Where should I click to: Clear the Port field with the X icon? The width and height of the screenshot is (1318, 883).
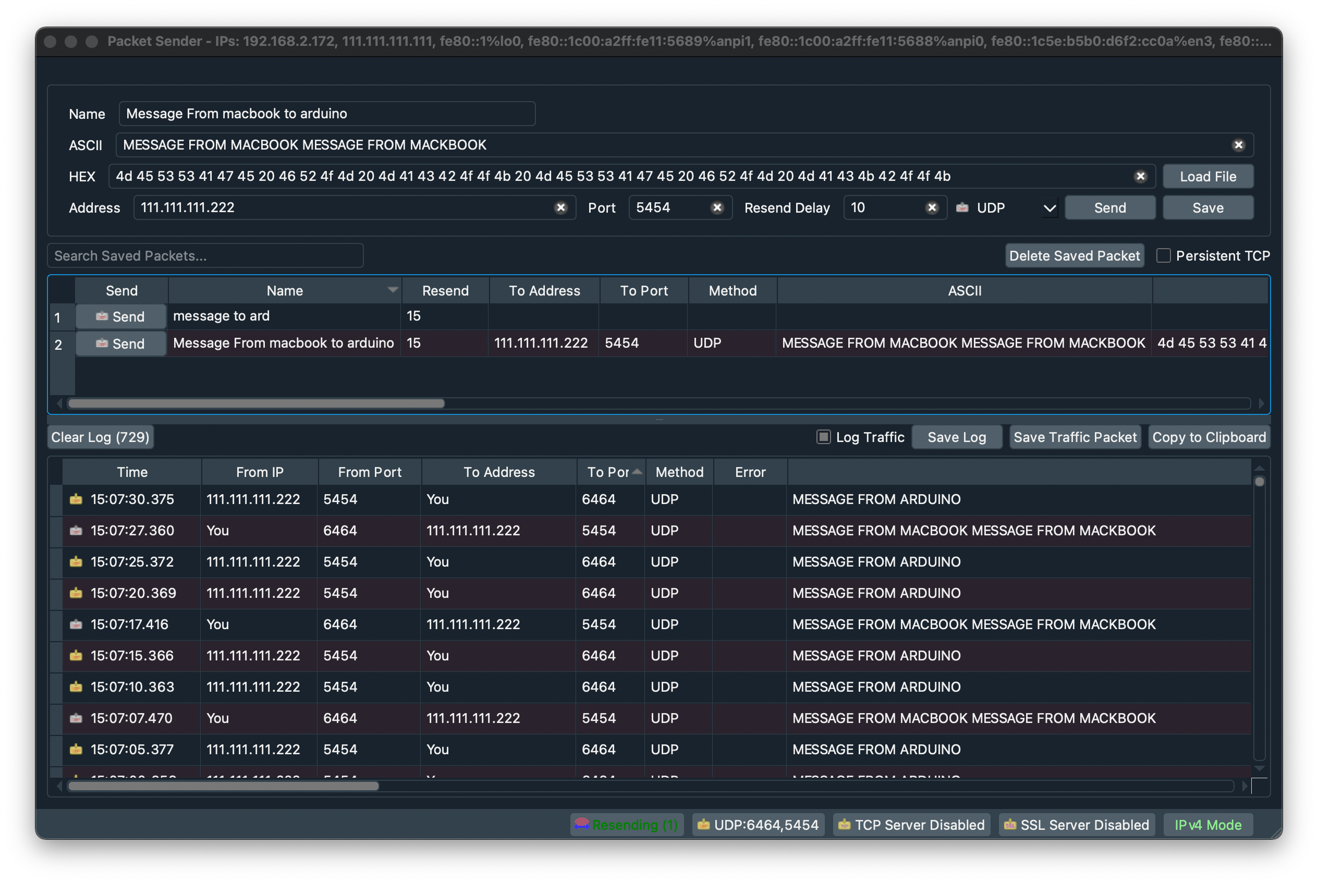coord(717,207)
